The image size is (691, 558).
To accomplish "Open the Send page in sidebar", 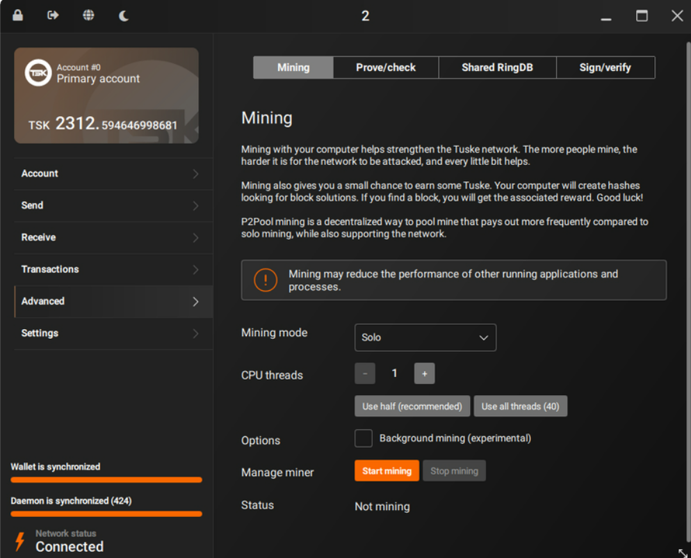I will (114, 205).
